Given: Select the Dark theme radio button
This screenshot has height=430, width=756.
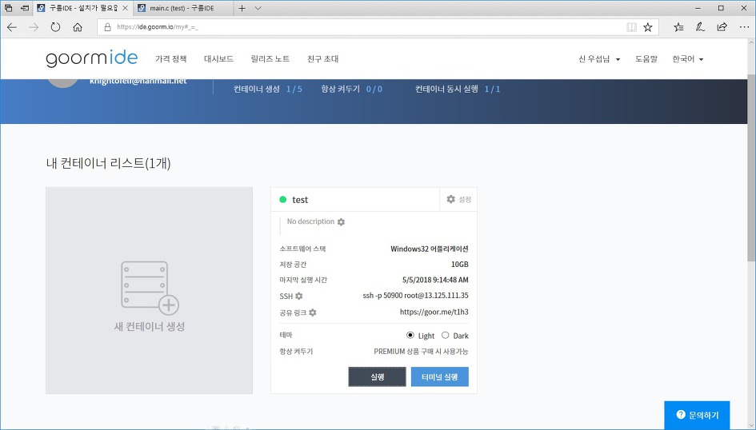Looking at the screenshot, I should coord(445,335).
